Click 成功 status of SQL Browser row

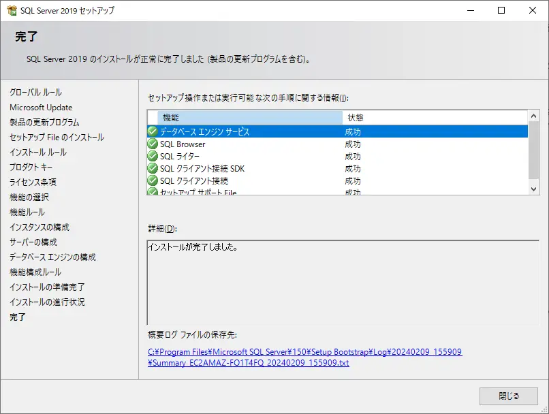point(353,144)
